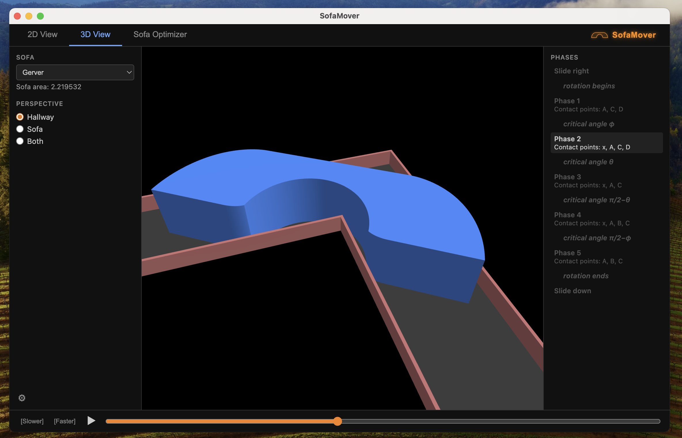Select the rotation ends marker

click(x=586, y=276)
